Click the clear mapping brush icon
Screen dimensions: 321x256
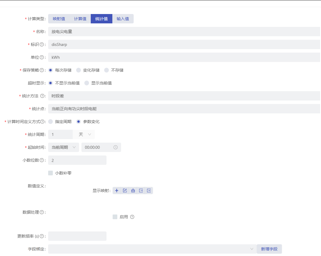[133, 191]
